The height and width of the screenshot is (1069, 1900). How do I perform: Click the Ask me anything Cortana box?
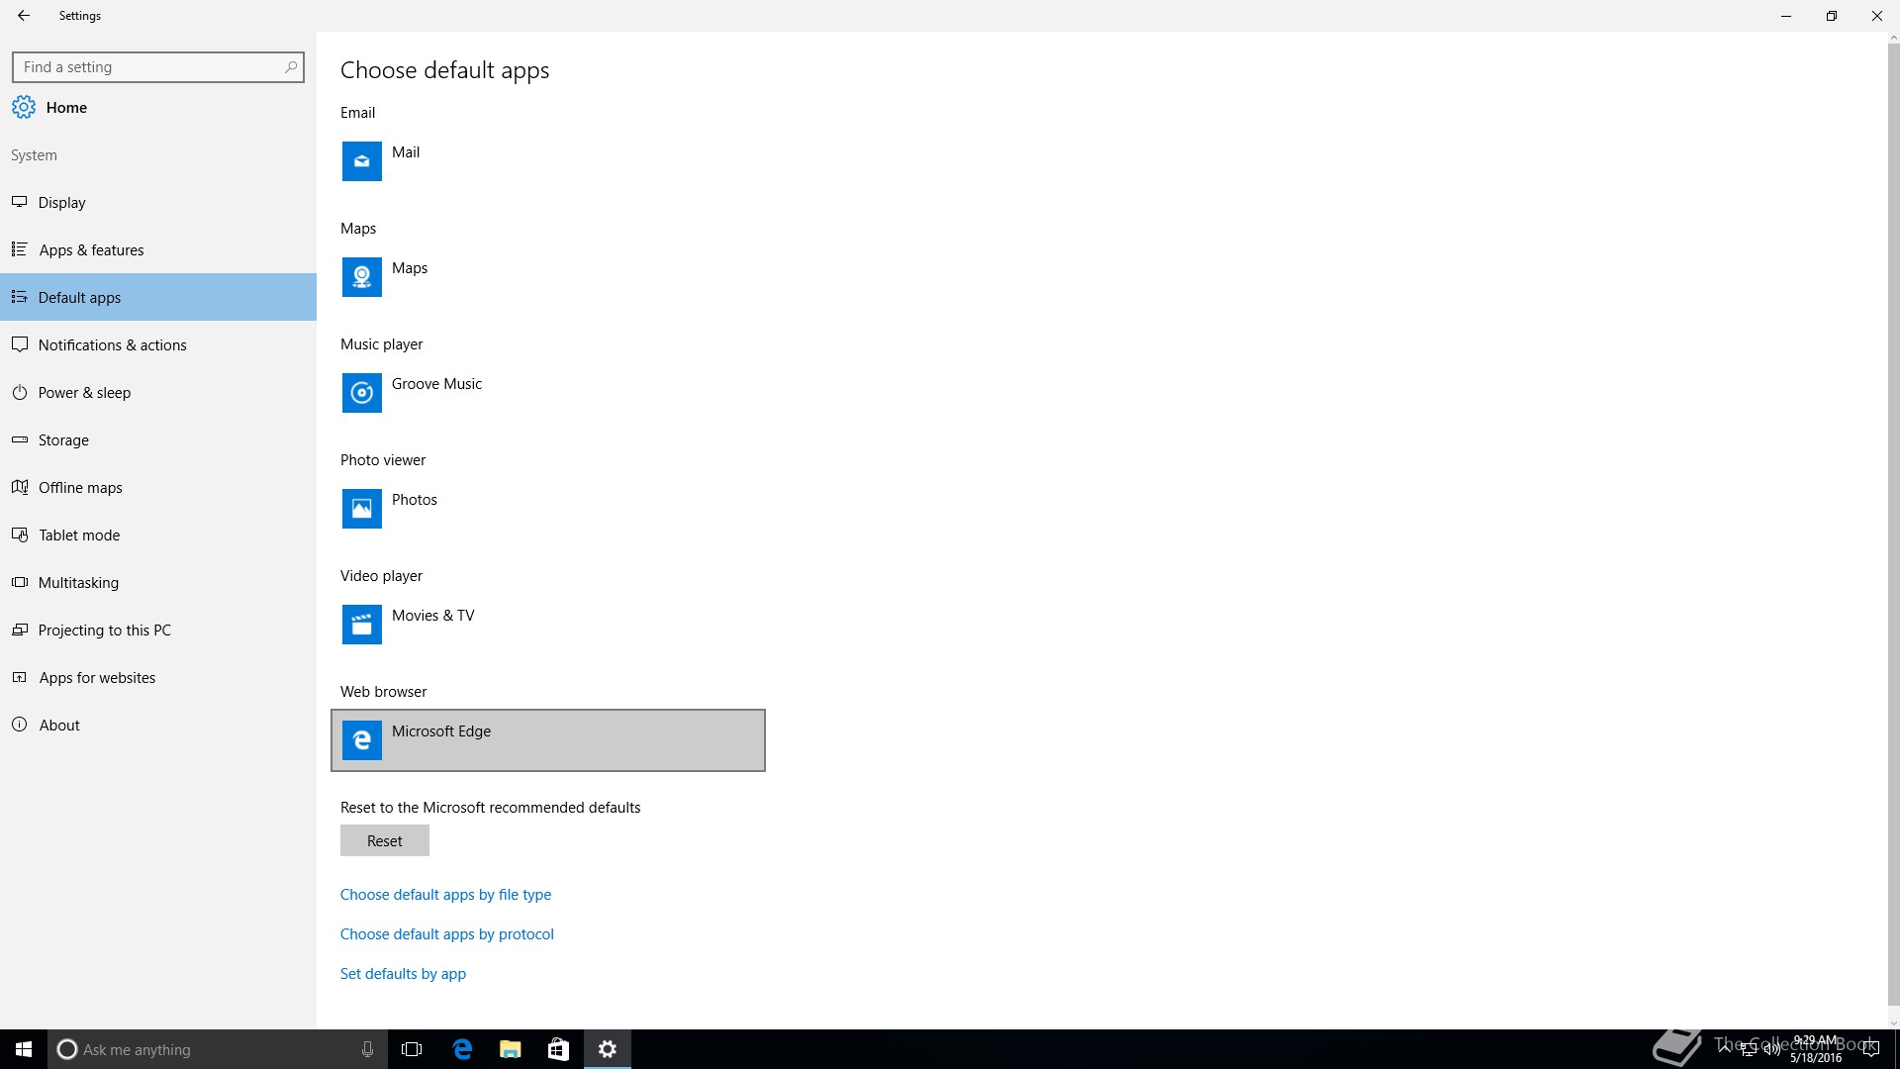218,1049
